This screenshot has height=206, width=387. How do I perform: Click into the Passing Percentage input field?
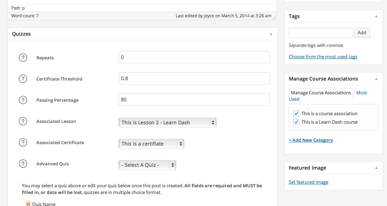[194, 100]
